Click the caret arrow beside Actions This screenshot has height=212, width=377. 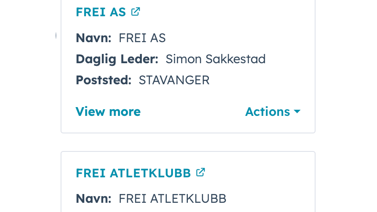297,112
